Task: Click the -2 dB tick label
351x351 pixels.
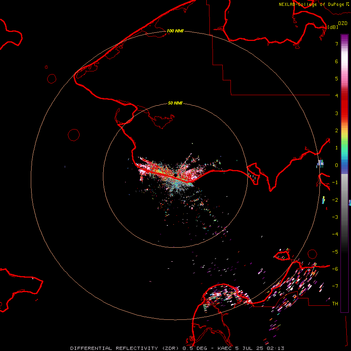Action: coord(335,200)
